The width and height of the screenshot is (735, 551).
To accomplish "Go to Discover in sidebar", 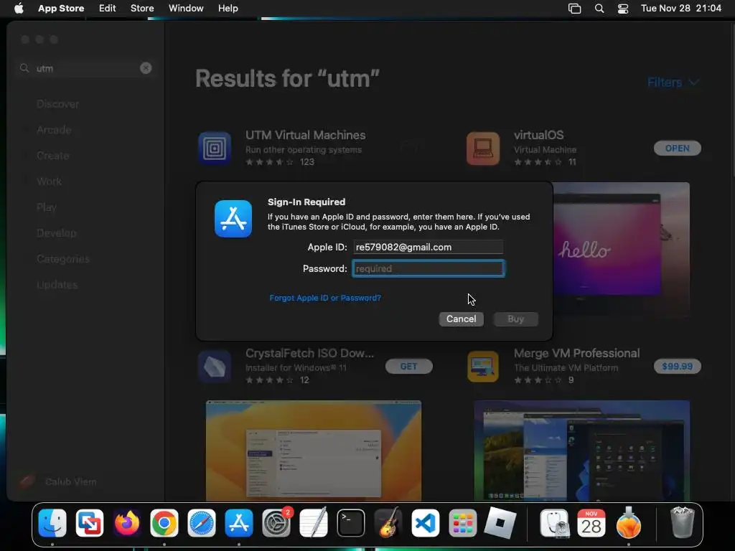I will 57,104.
